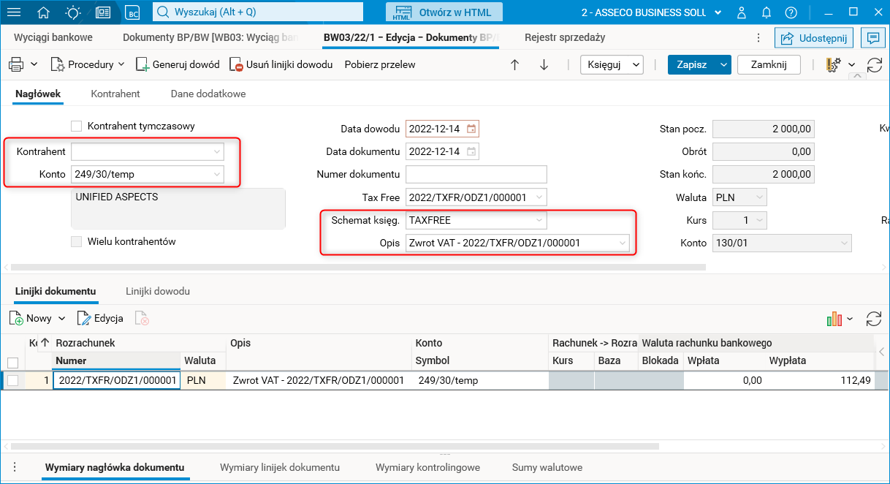Viewport: 890px width, 484px height.
Task: Open the Dane dodatkowe tab
Action: click(208, 94)
